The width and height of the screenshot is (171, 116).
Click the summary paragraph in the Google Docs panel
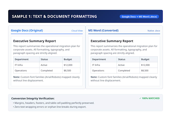tap(47, 50)
